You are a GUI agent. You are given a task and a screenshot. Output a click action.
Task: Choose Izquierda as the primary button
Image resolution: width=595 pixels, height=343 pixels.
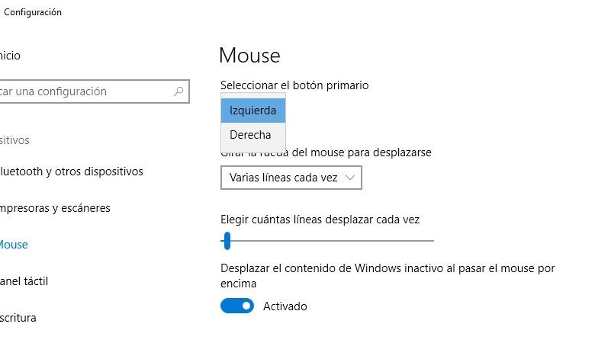252,111
